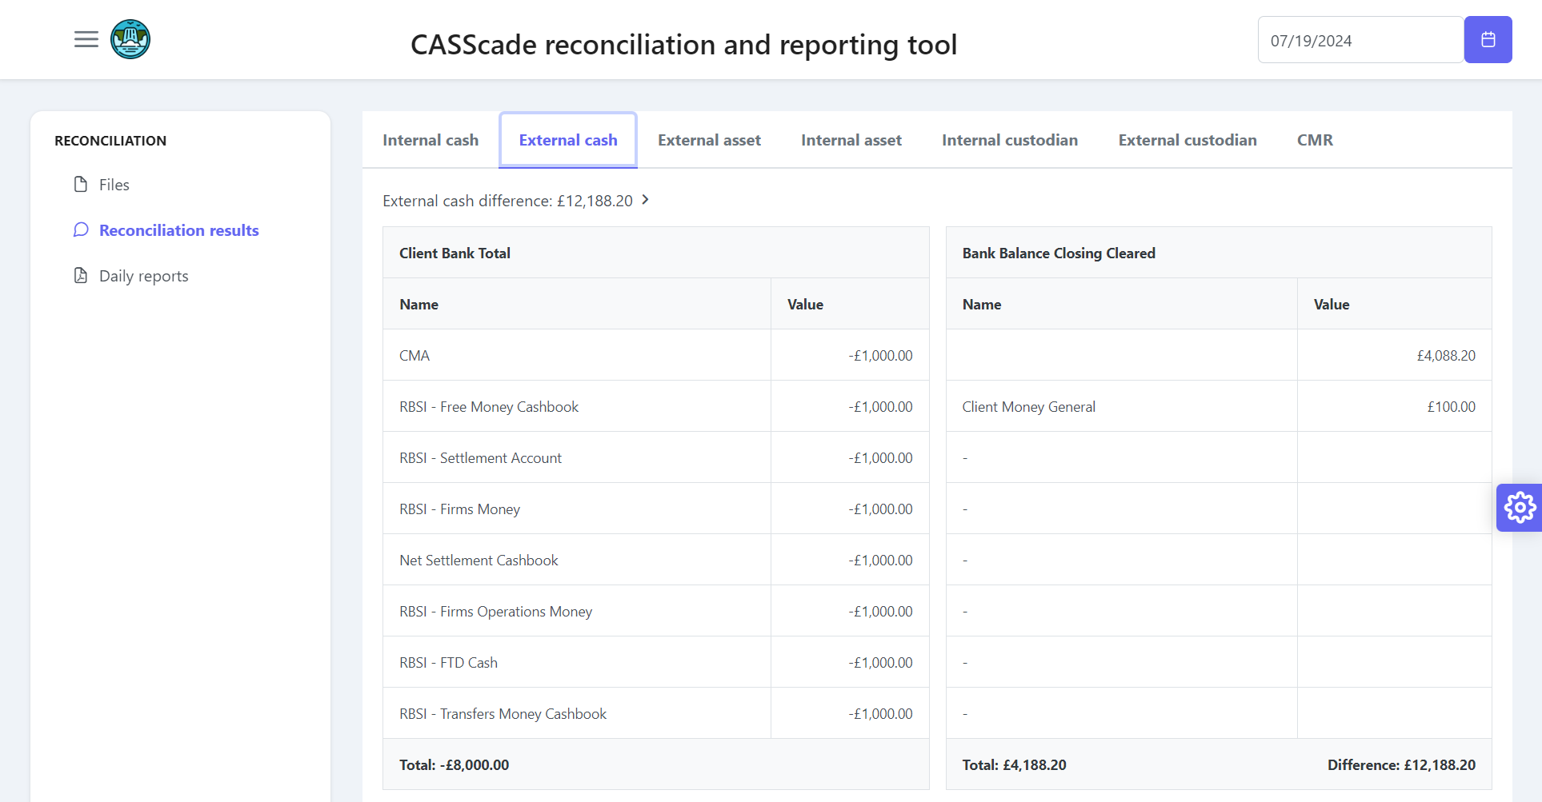The width and height of the screenshot is (1542, 802).
Task: Go to the Internal custodian tab
Action: pyautogui.click(x=1009, y=140)
